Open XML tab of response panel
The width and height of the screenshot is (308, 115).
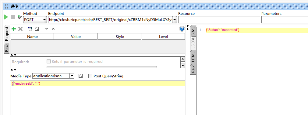tap(193, 31)
